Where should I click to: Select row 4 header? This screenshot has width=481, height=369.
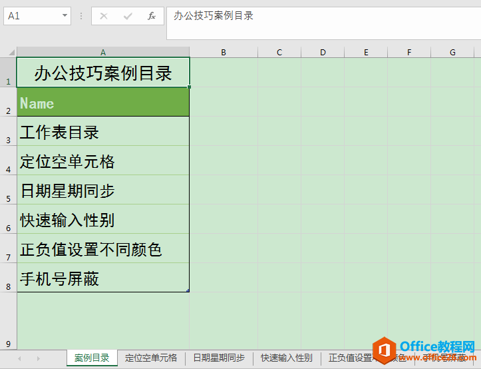(8, 161)
